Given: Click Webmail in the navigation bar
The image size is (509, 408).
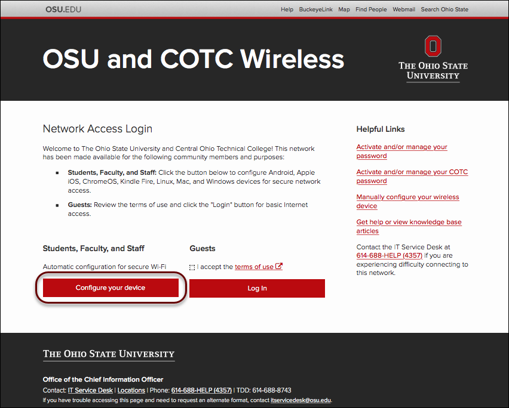Looking at the screenshot, I should tap(403, 9).
